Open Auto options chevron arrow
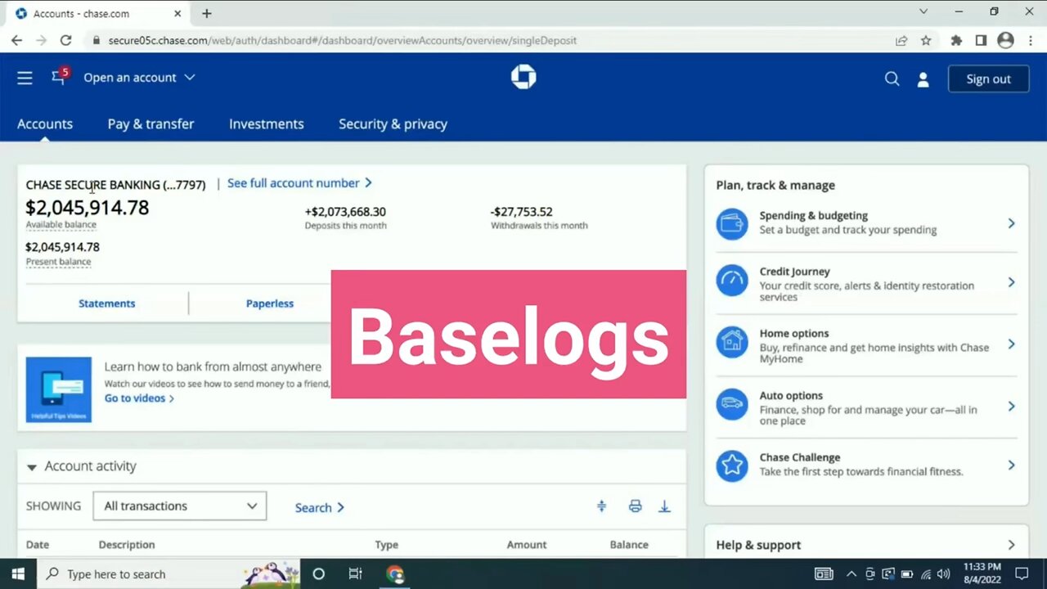Viewport: 1047px width, 589px height. [1011, 407]
